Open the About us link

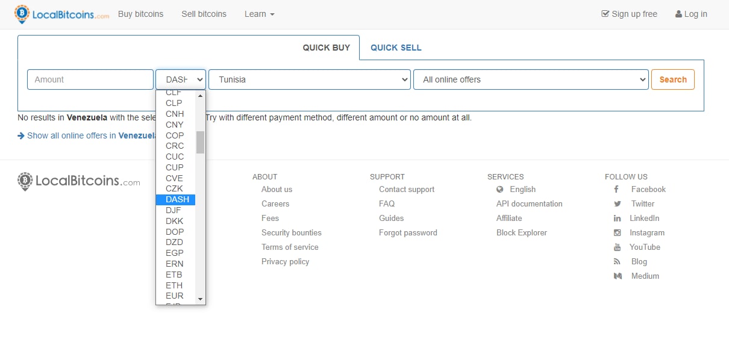(277, 189)
